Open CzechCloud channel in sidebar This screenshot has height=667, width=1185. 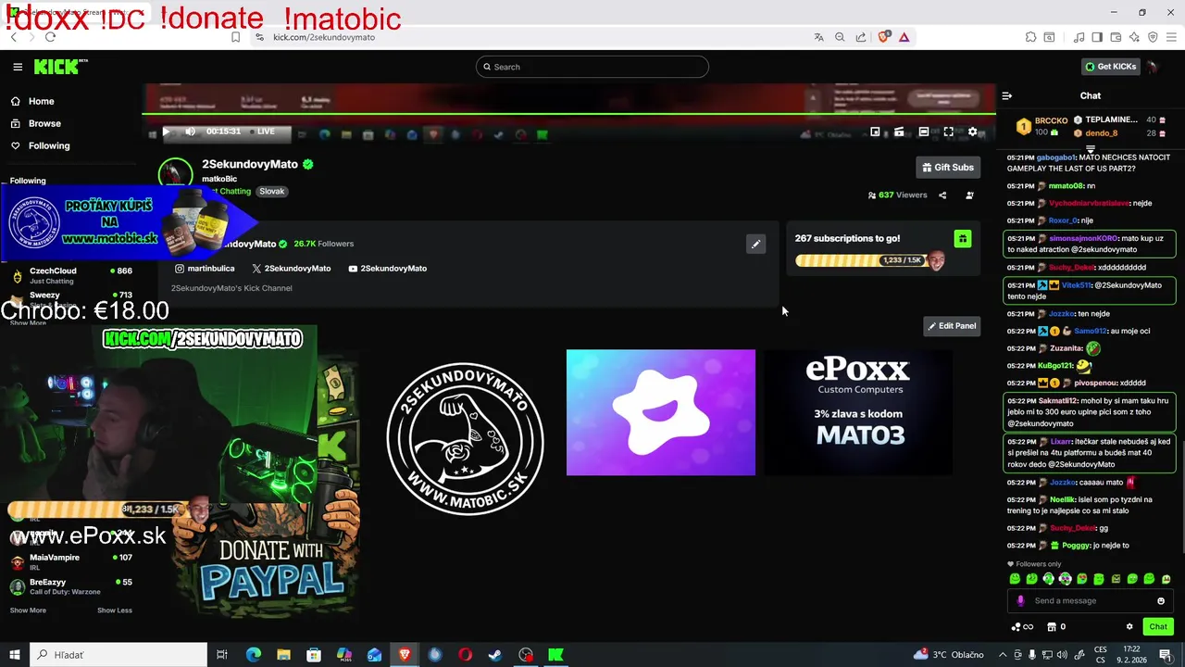tap(70, 275)
